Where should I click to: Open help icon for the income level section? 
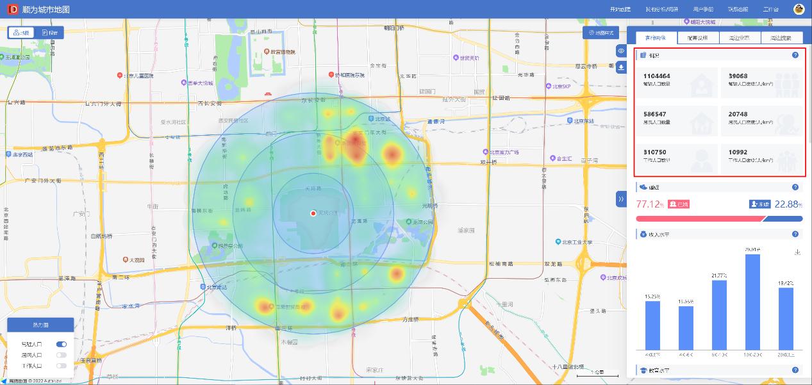point(795,234)
